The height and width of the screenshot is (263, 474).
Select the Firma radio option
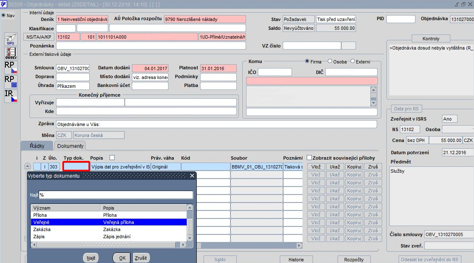click(x=307, y=61)
